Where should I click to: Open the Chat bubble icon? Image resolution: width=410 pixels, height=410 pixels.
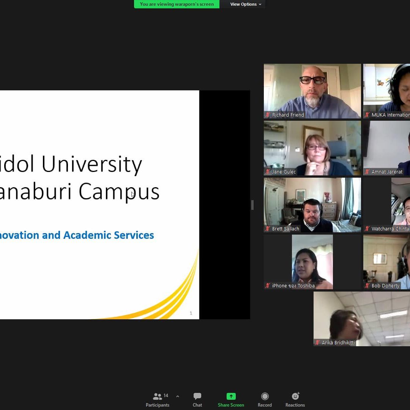click(197, 396)
